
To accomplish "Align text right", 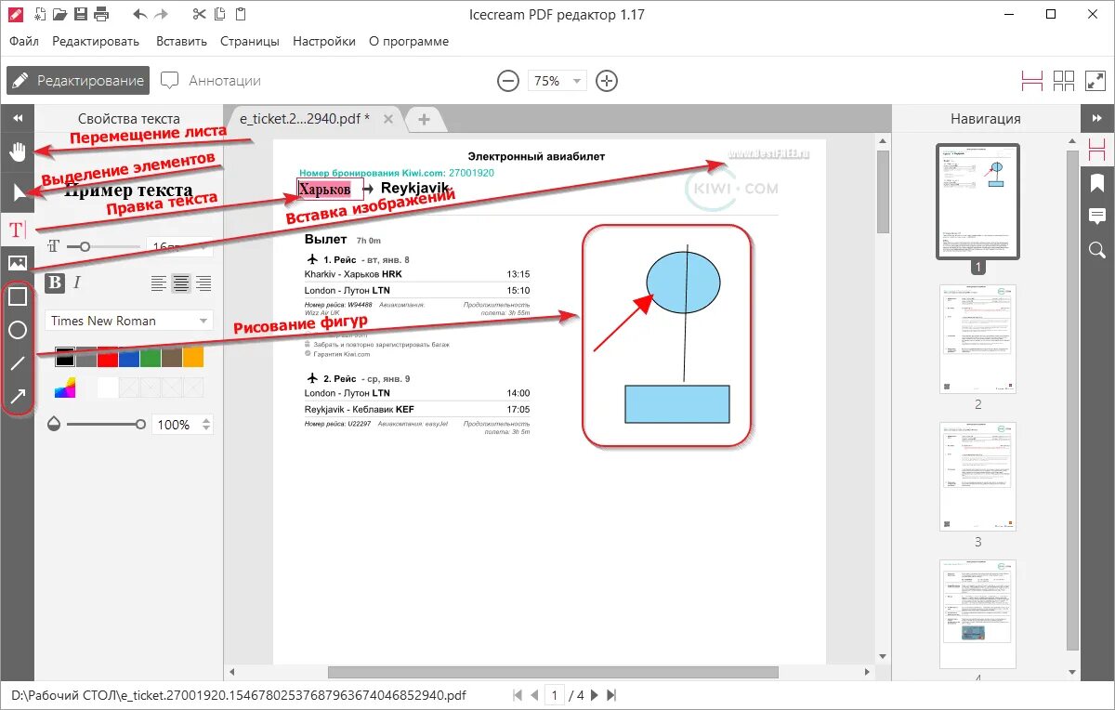I will click(203, 283).
